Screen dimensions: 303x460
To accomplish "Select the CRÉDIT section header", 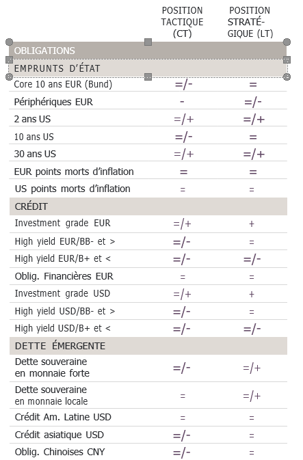I will coord(148,206).
